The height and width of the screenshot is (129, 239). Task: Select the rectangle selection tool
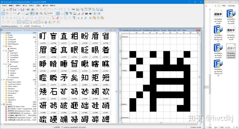click(3, 14)
